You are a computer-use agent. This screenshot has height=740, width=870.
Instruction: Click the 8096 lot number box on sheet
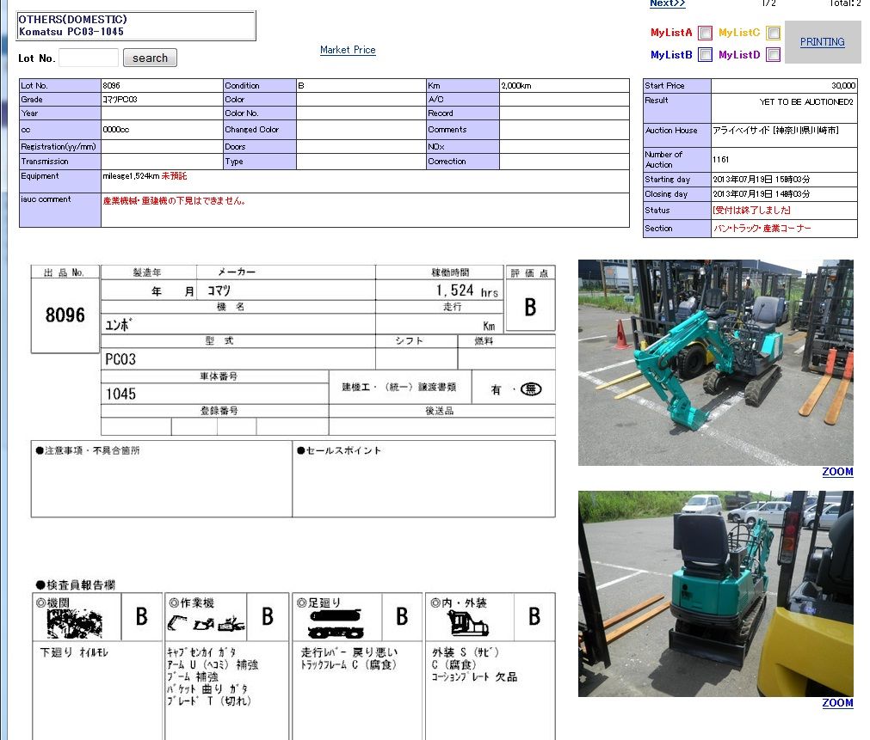point(65,315)
